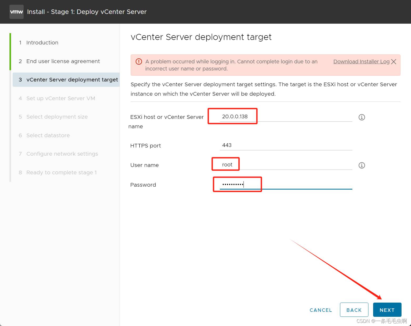
Task: Click info icon beside User name field
Action: pyautogui.click(x=362, y=165)
